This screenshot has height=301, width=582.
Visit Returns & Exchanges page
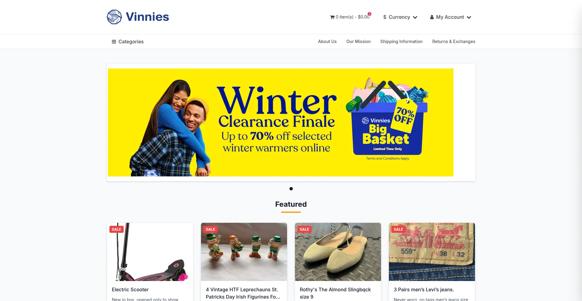tap(453, 42)
